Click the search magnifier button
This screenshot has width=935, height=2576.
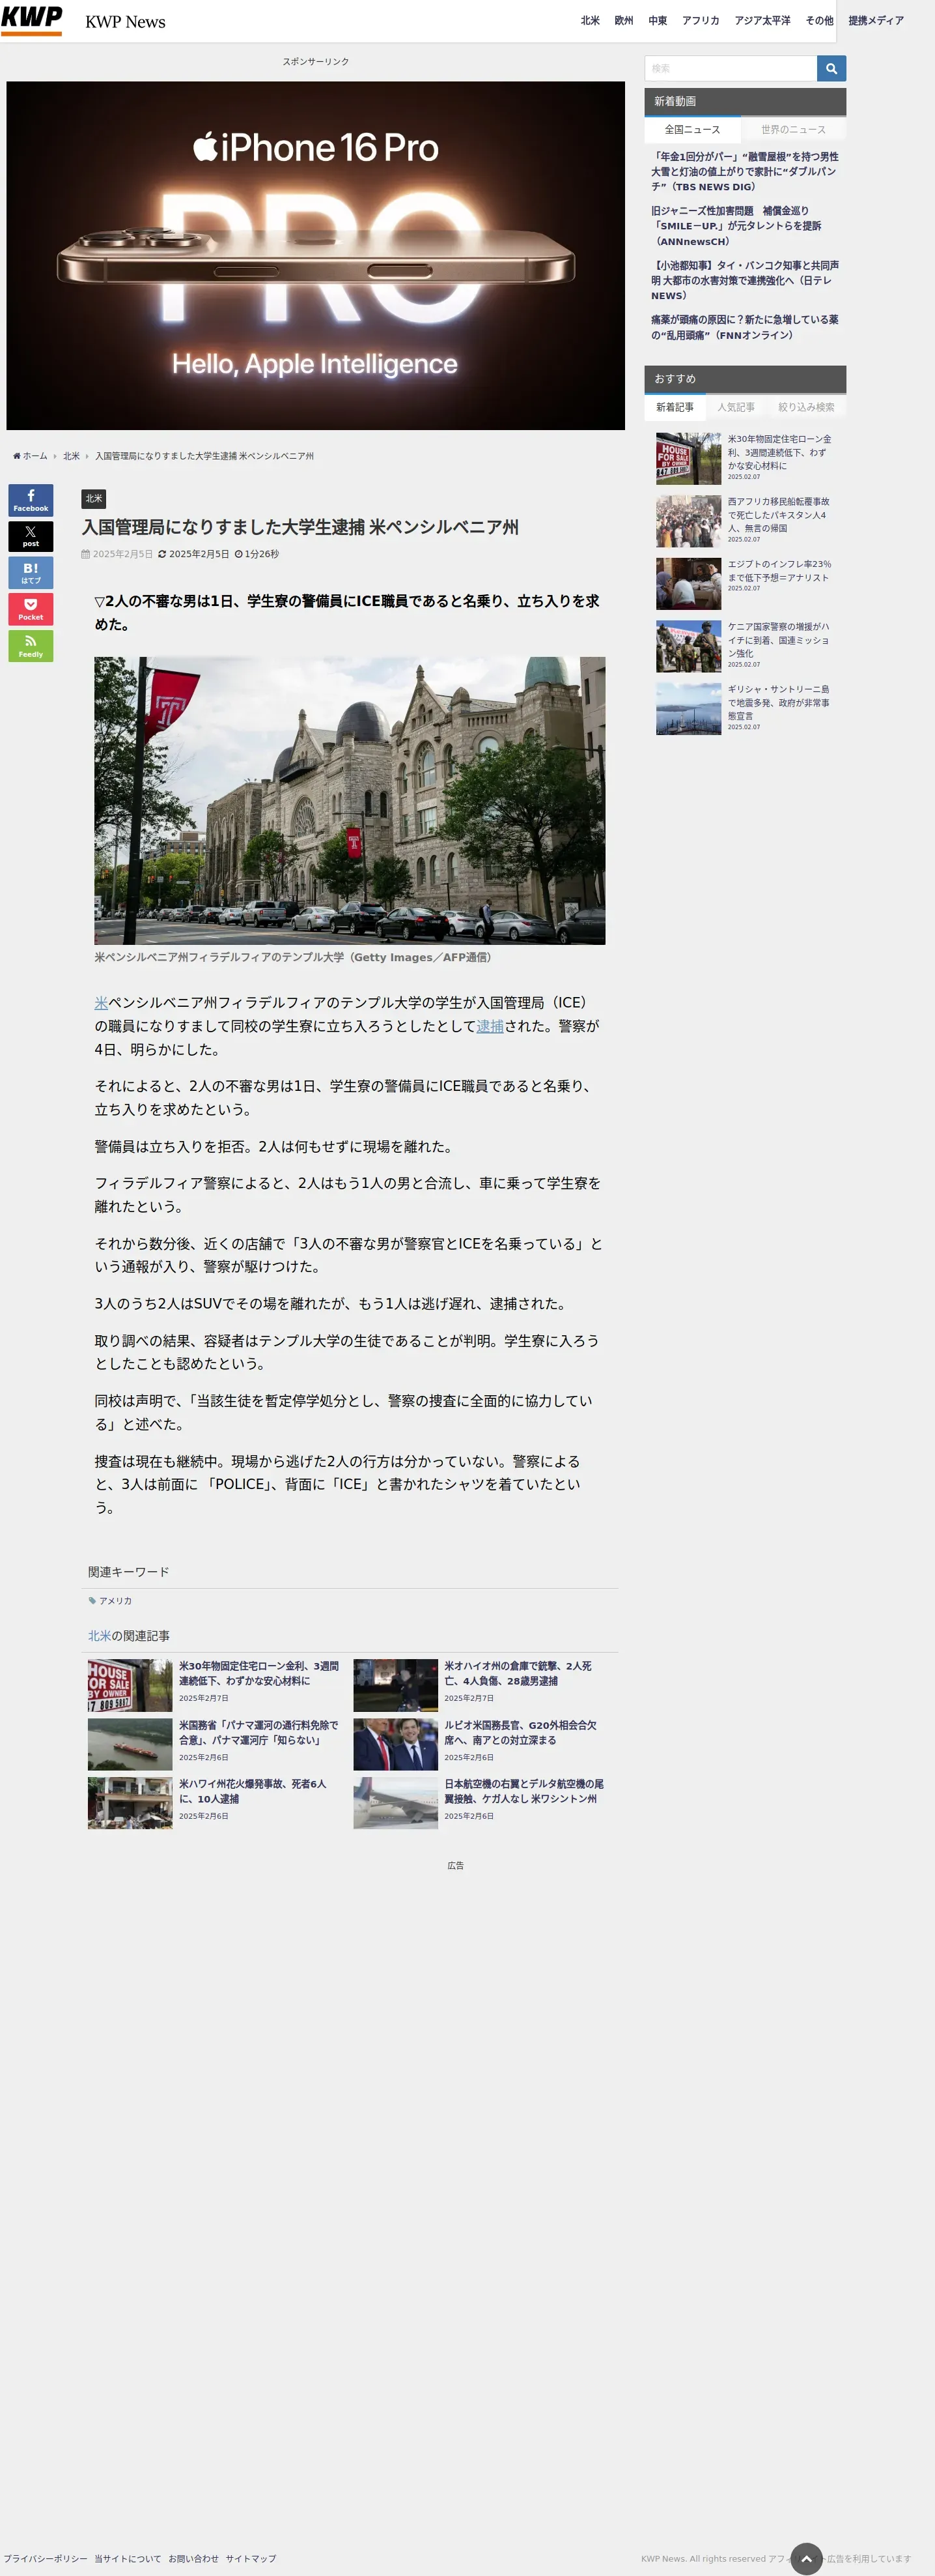click(x=831, y=68)
